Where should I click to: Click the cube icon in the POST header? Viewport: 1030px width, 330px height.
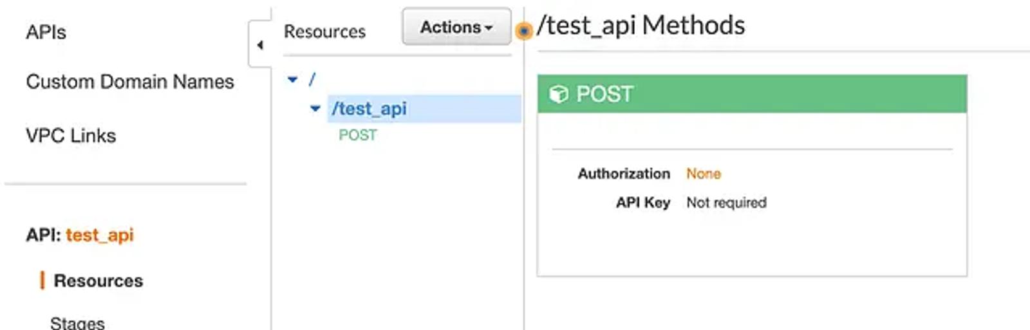click(x=558, y=94)
